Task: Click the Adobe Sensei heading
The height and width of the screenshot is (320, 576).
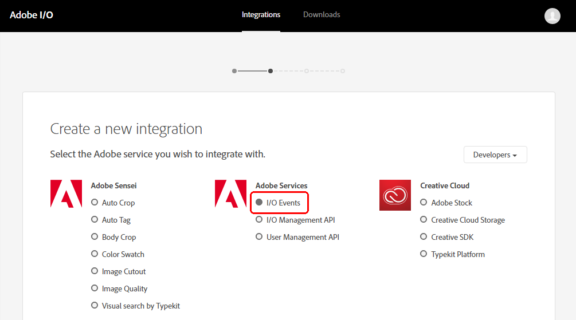Action: pos(114,185)
